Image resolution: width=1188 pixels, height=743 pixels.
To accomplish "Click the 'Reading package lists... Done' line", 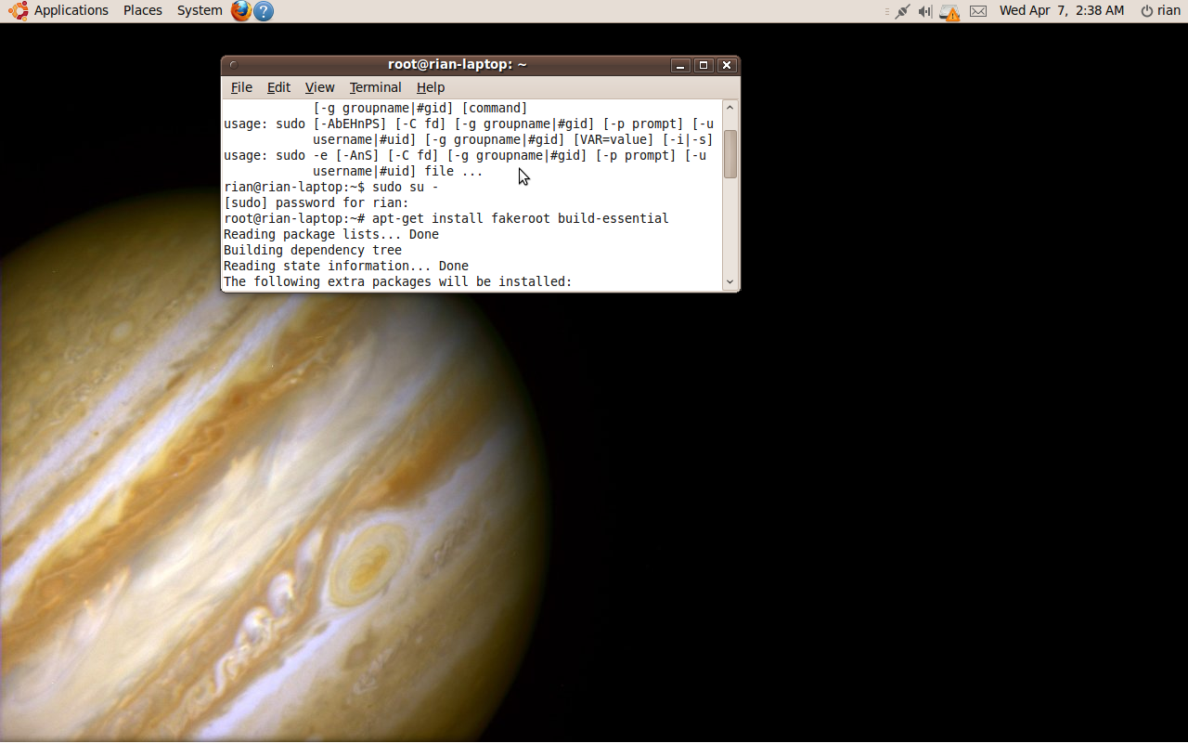I will (x=331, y=234).
